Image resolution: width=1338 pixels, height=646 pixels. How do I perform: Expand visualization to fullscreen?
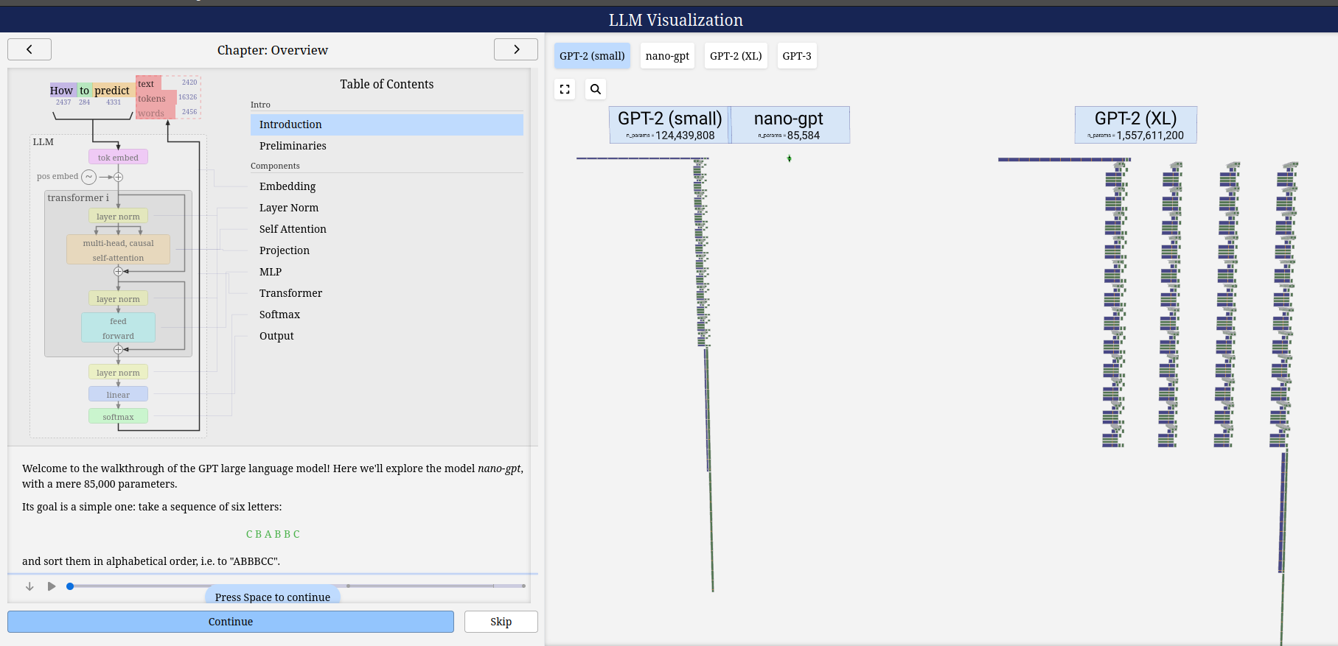pos(565,89)
